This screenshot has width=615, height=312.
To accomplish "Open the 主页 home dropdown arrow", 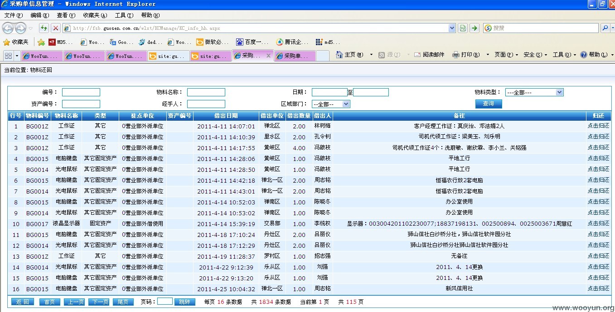I will [x=371, y=55].
